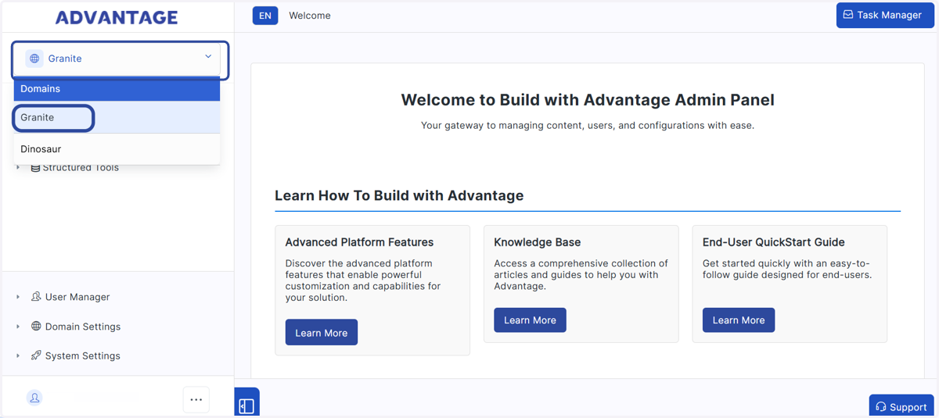The width and height of the screenshot is (939, 418).
Task: Click the Domain Settings globe icon
Action: [x=36, y=327]
